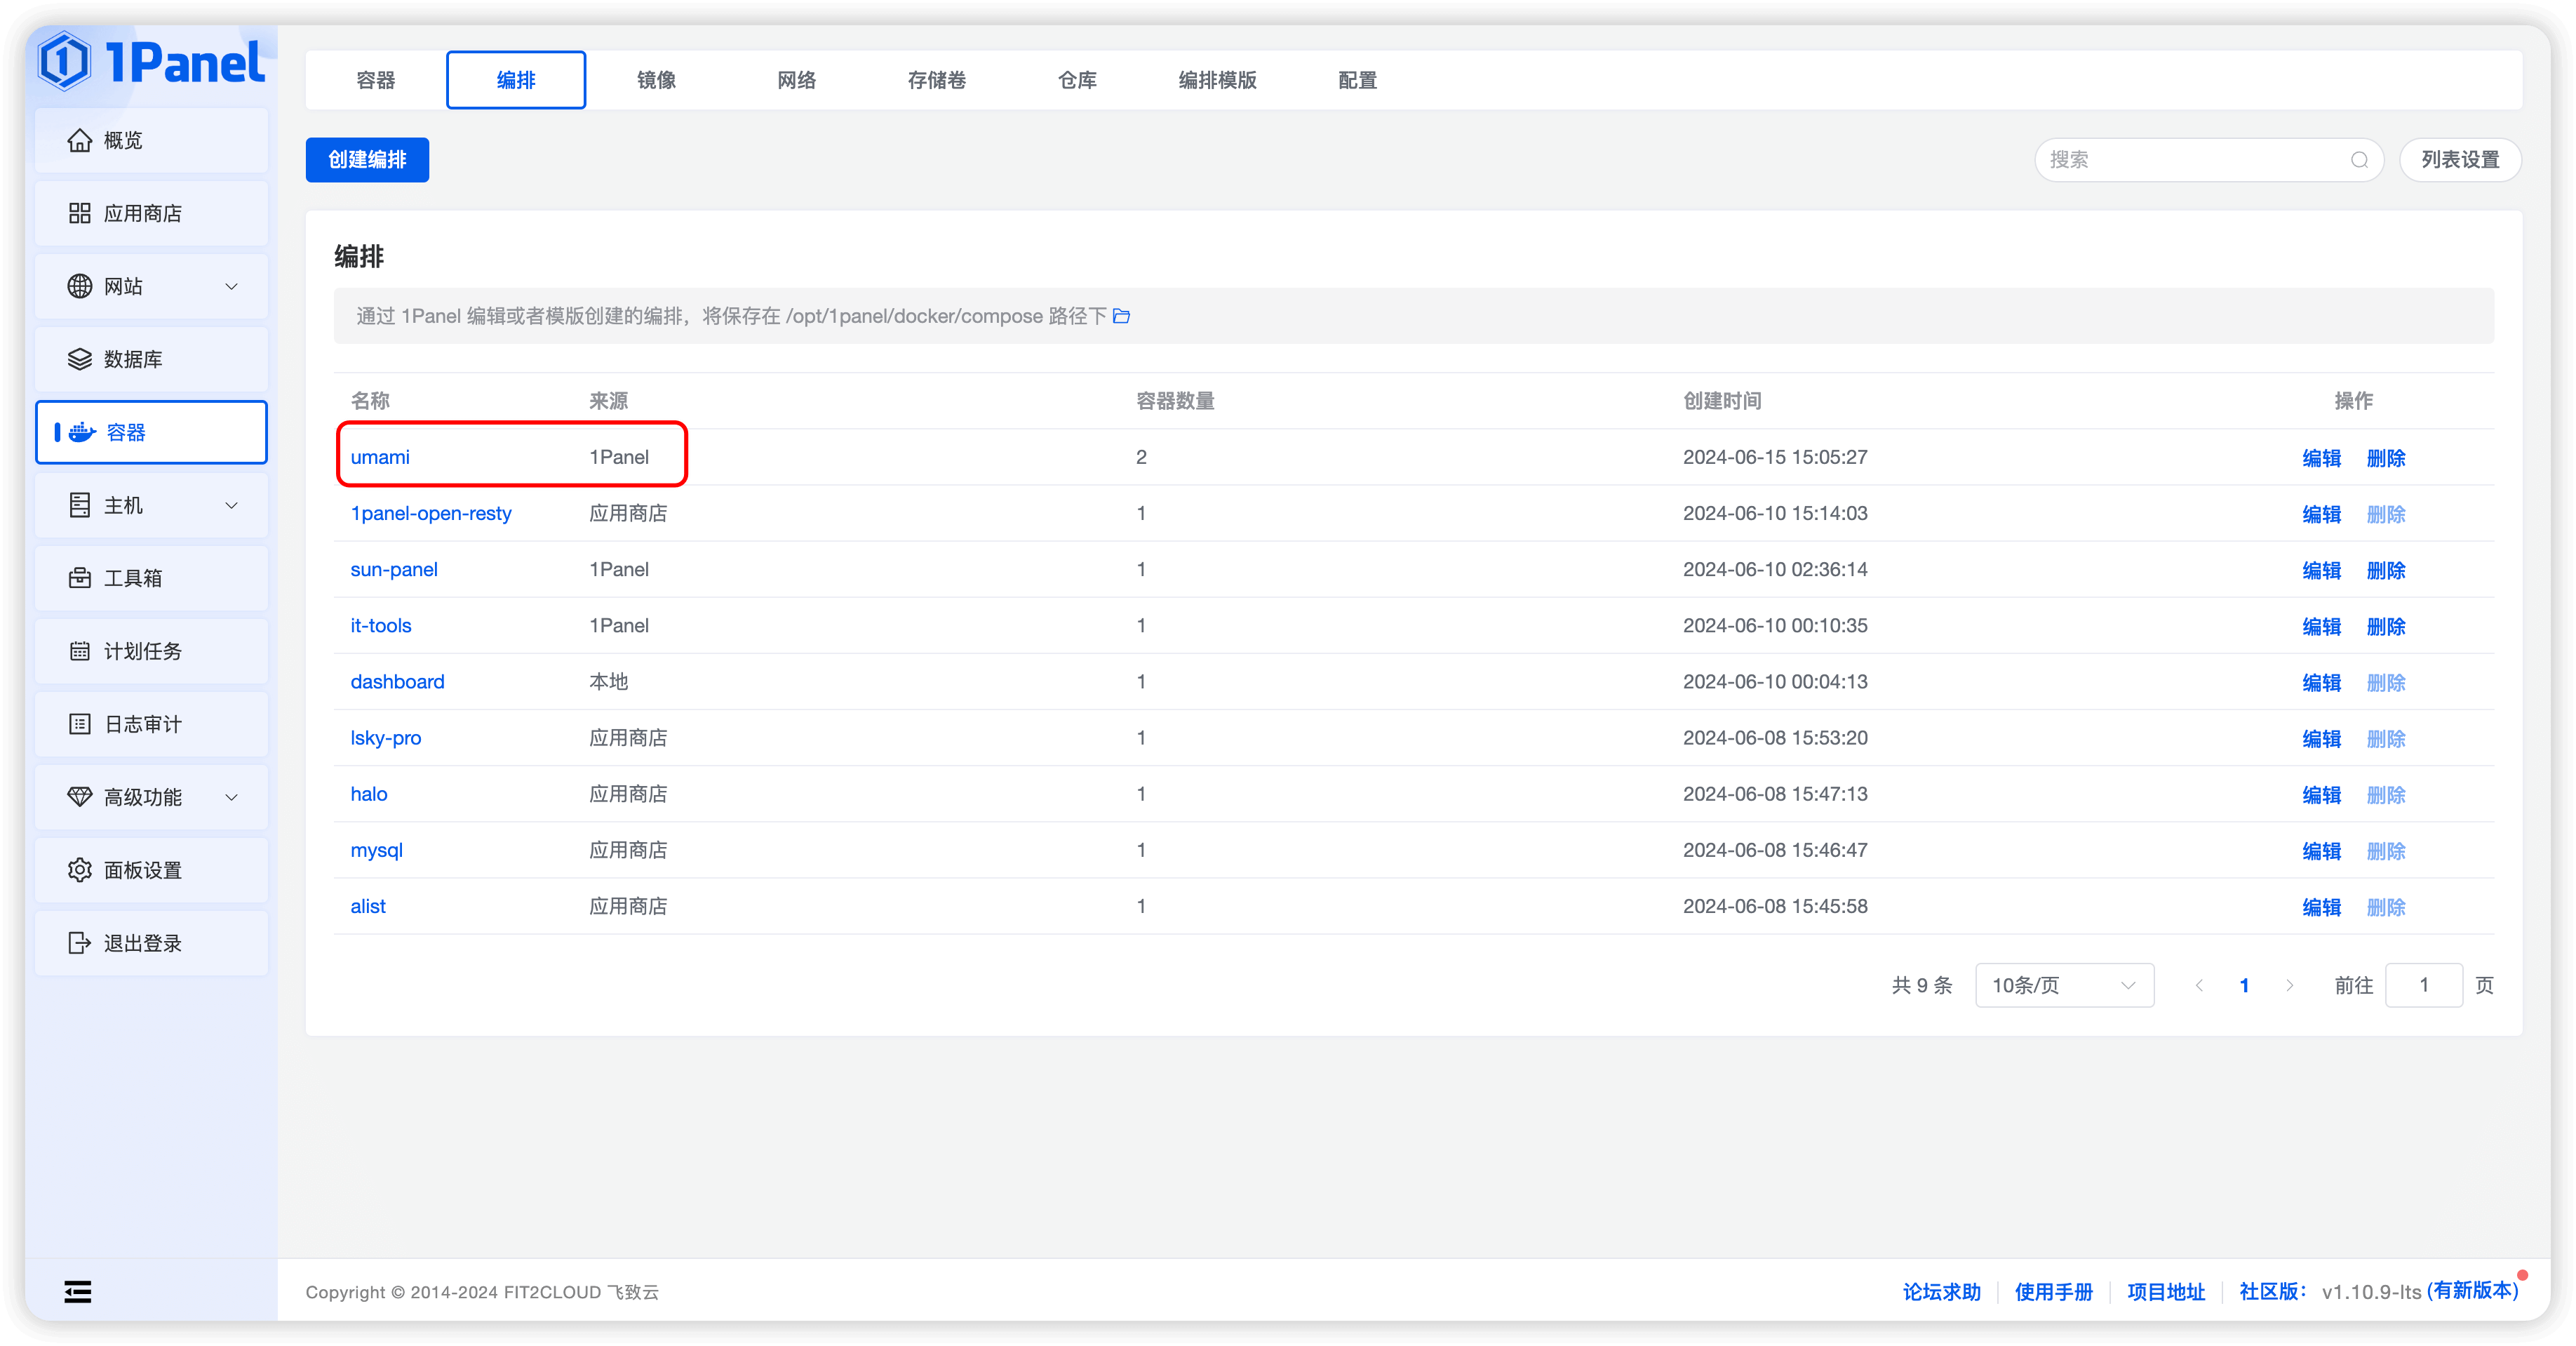Open the mysql compose link
This screenshot has height=1346, width=2576.
pyautogui.click(x=376, y=850)
